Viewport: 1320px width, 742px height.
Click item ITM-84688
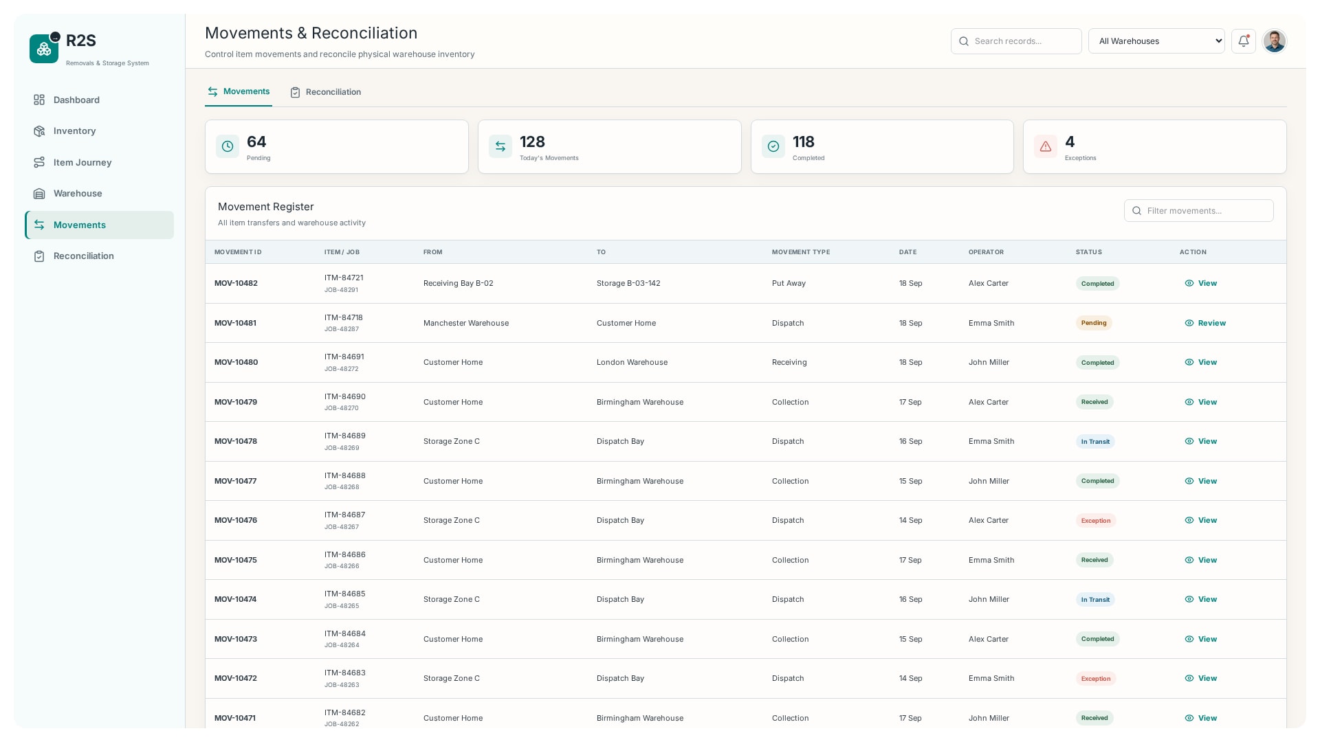[x=345, y=475]
